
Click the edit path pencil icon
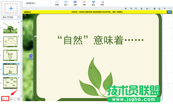click(x=4, y=99)
